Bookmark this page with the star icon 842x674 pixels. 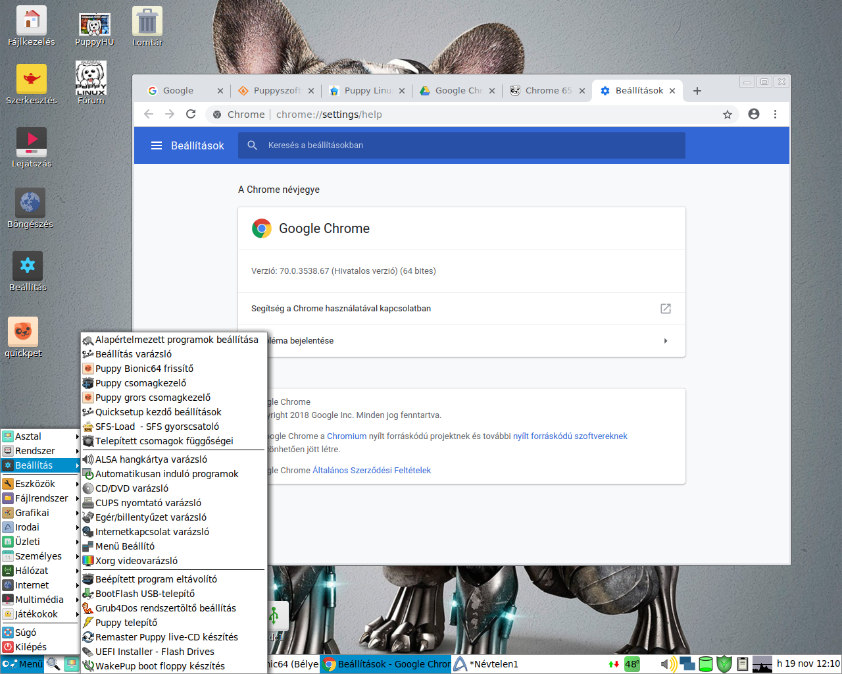pyautogui.click(x=728, y=115)
